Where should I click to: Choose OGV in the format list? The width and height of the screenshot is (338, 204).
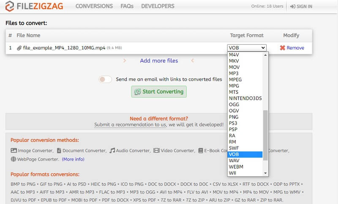[245, 111]
